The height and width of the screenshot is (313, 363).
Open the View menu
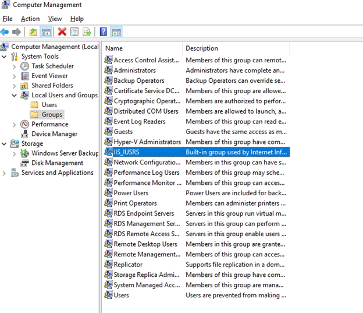tap(55, 19)
